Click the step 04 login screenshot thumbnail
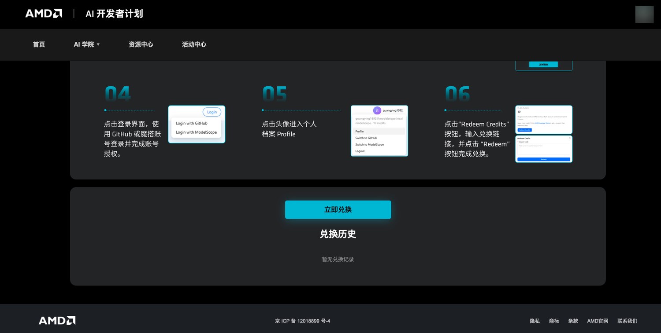This screenshot has width=661, height=333. [197, 124]
